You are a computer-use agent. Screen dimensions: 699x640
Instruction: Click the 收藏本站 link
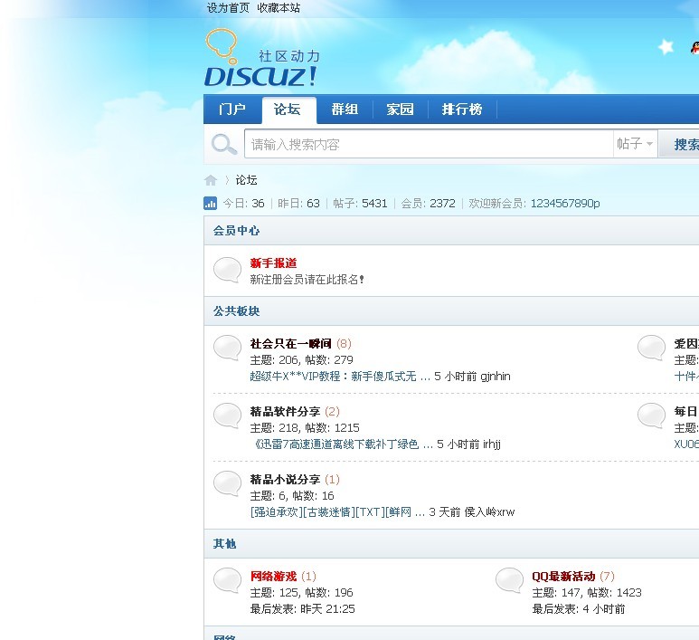[279, 8]
